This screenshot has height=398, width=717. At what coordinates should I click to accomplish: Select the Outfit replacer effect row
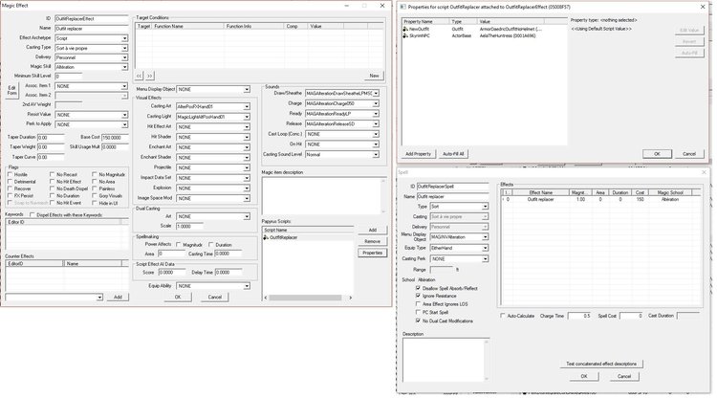click(x=601, y=200)
